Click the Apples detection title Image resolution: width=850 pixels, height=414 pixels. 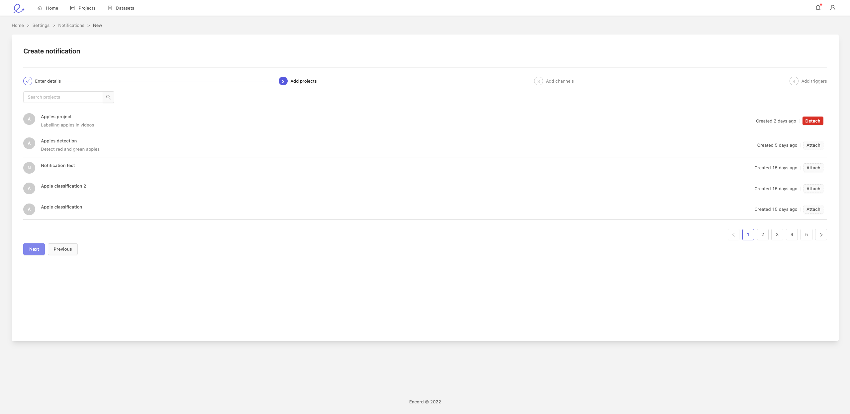click(x=59, y=141)
